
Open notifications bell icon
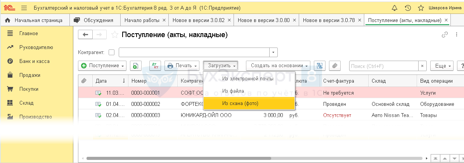pyautogui.click(x=395, y=8)
